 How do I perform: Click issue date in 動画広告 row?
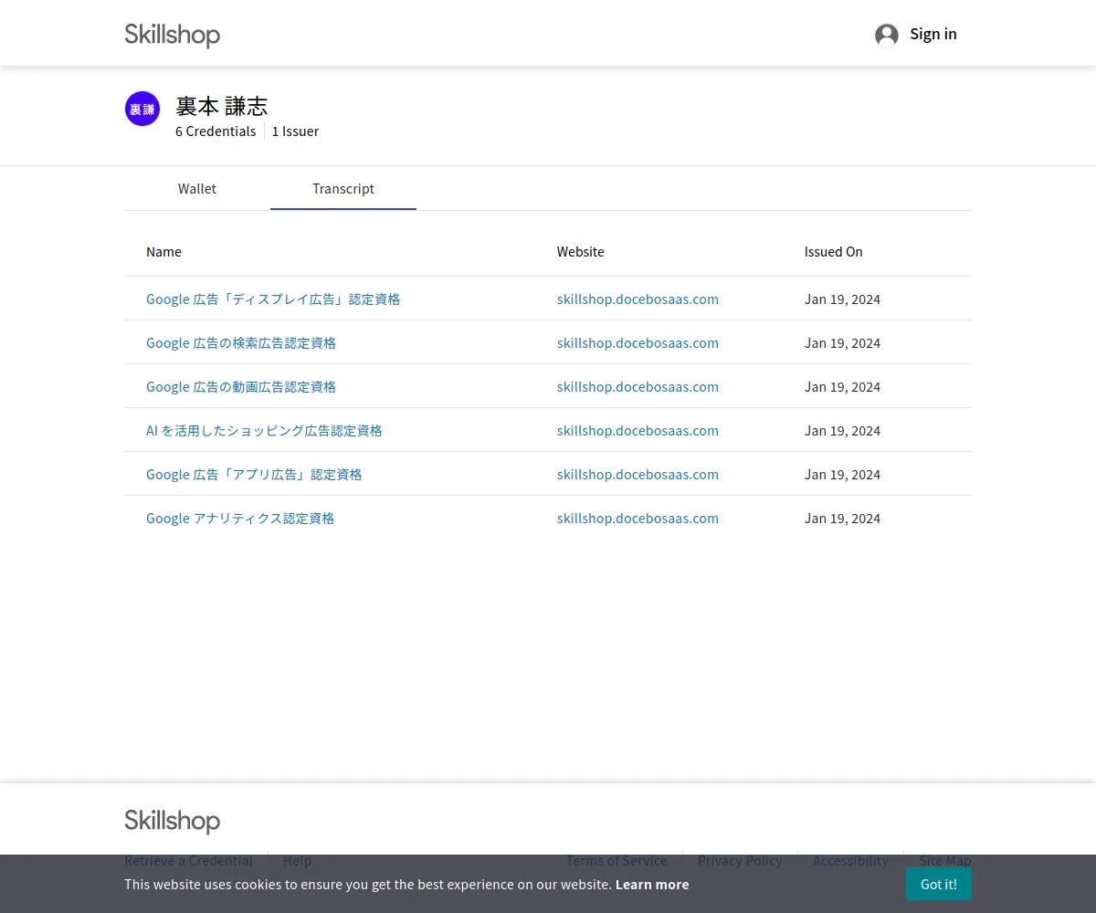coord(842,387)
